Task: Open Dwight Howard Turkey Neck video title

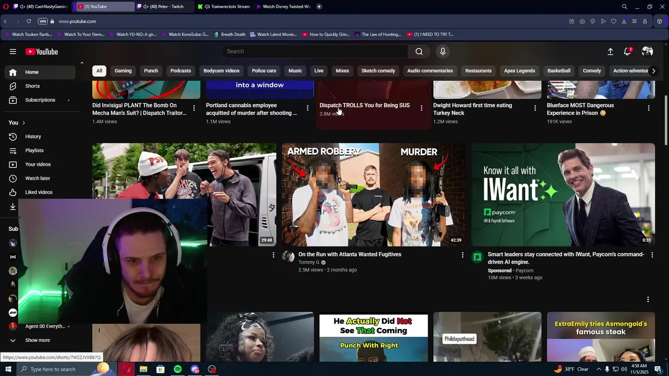Action: pyautogui.click(x=472, y=109)
